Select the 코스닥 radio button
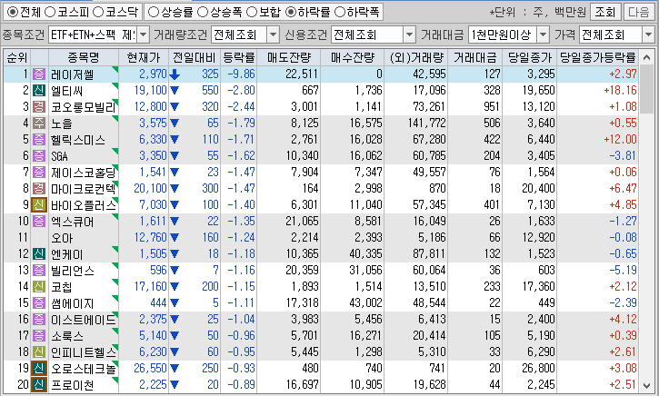 pos(98,12)
